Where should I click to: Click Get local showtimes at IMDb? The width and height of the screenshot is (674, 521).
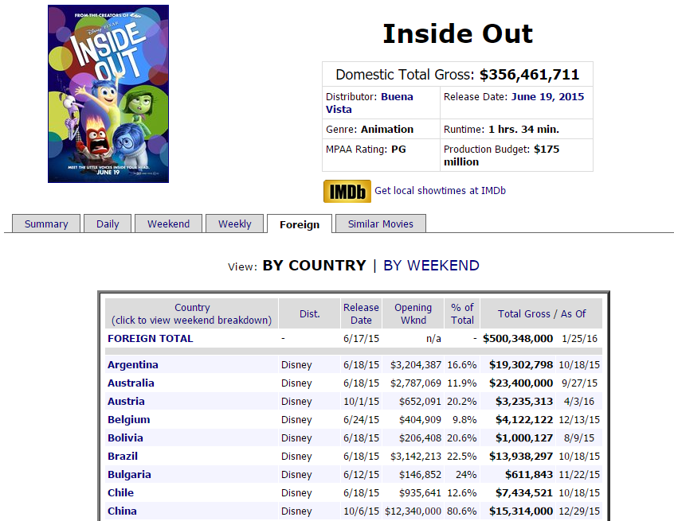click(440, 191)
